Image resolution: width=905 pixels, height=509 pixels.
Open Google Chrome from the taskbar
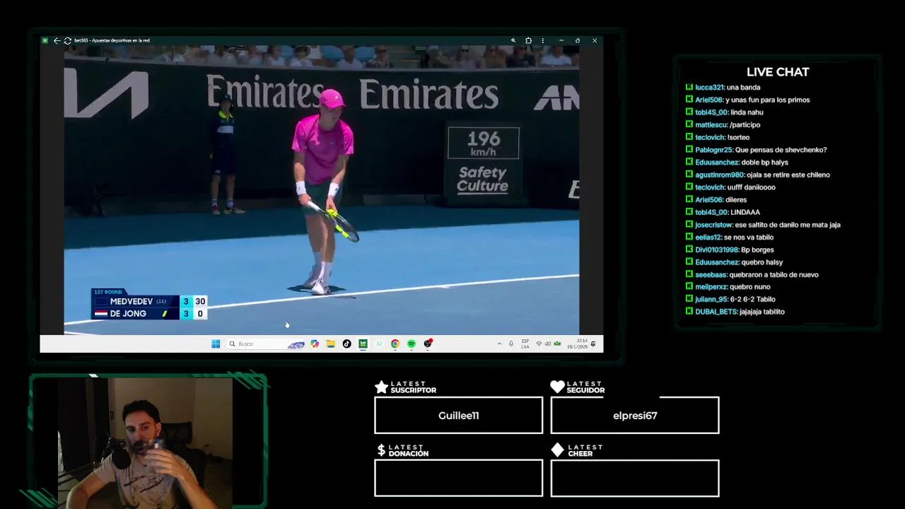tap(395, 344)
